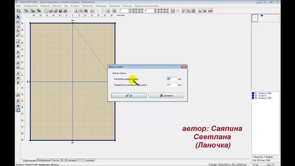Click the stitch length value field
Screen dimensions: 295x166
(172, 79)
